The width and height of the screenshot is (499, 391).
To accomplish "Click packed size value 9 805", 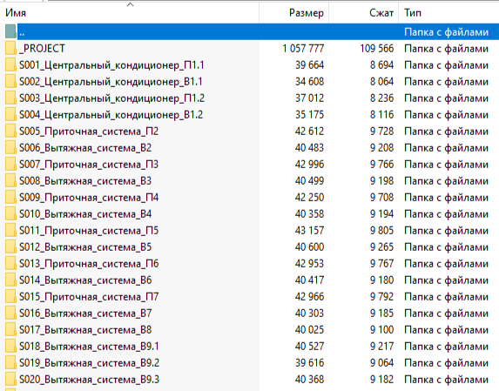I will tap(382, 231).
